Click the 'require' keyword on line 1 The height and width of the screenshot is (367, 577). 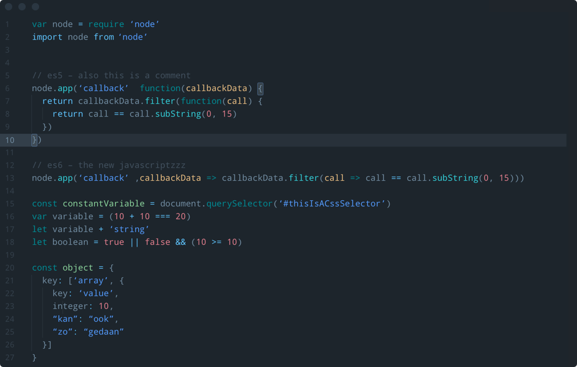[106, 24]
